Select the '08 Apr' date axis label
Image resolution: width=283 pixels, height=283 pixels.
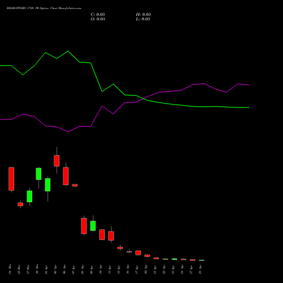(x=83, y=269)
